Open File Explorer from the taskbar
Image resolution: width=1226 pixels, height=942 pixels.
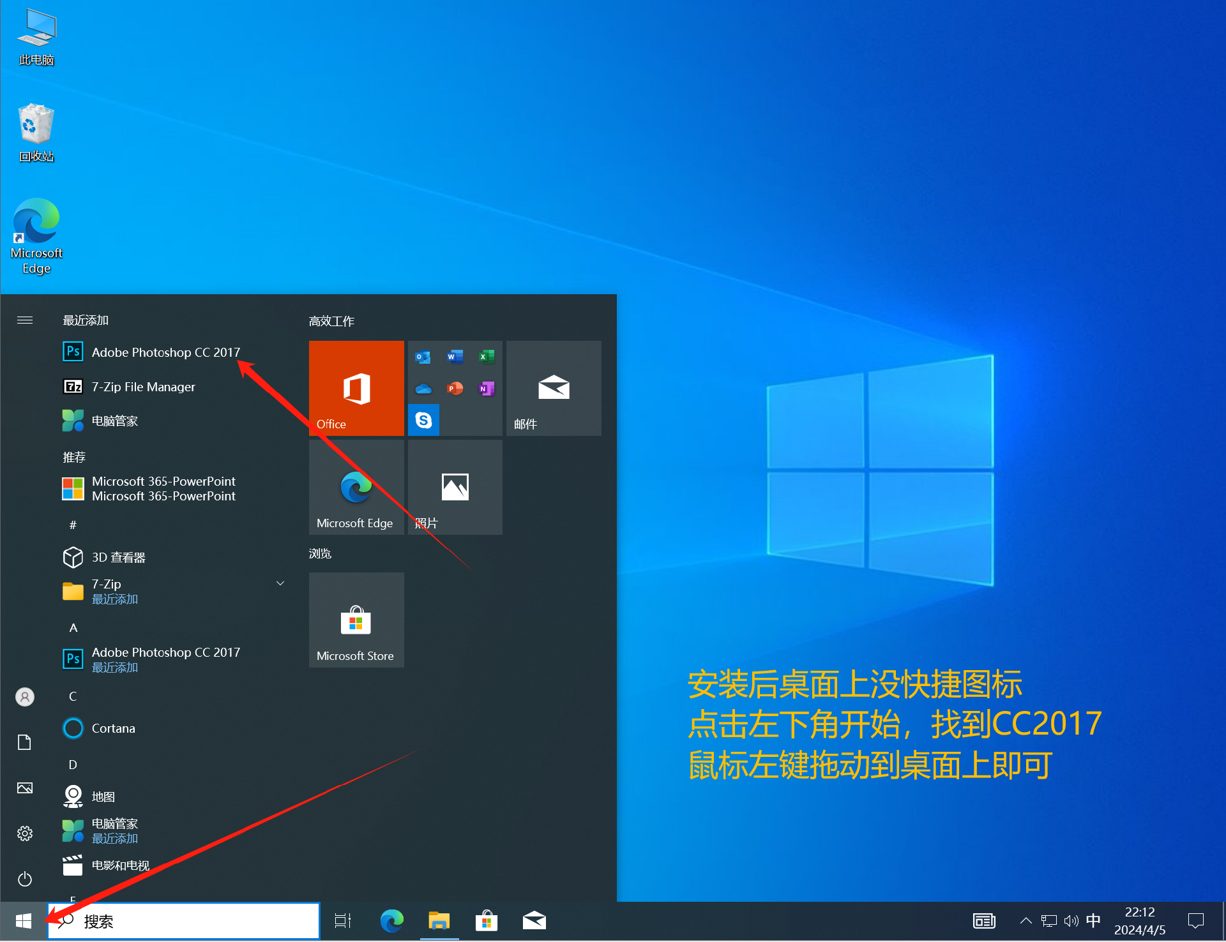[x=439, y=921]
